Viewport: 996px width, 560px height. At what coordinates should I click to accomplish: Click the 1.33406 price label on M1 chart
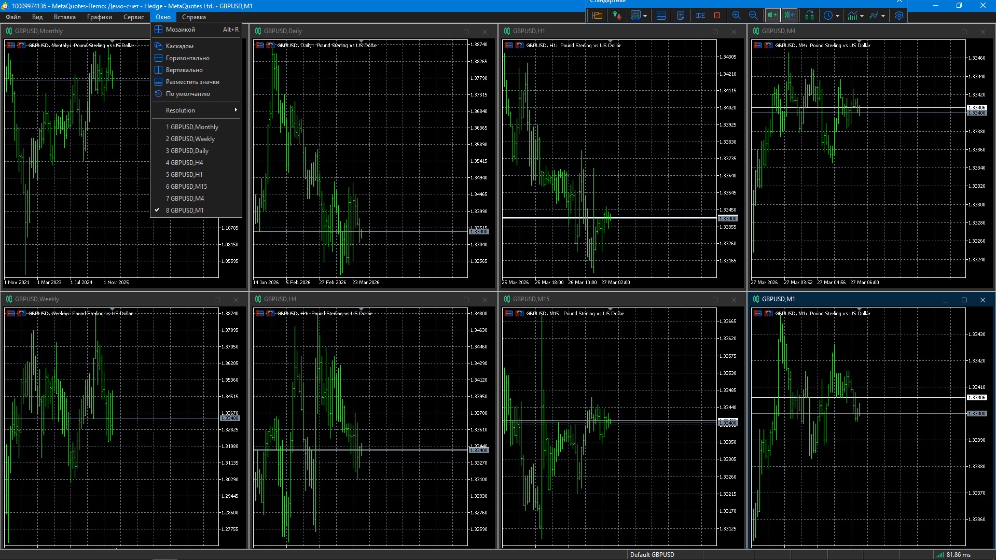(976, 398)
